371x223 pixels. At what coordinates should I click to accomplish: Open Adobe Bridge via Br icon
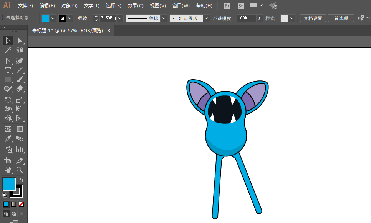[x=227, y=6]
